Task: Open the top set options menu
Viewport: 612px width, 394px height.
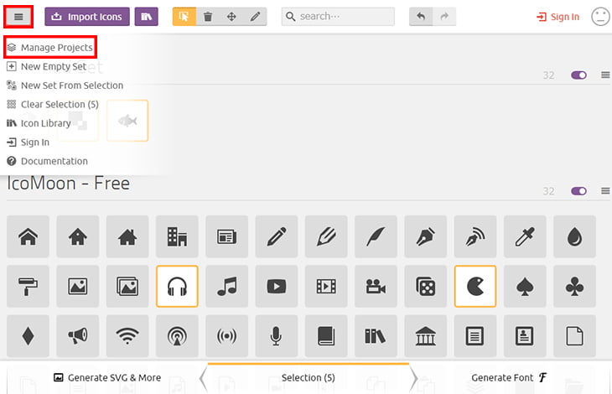Action: [605, 75]
